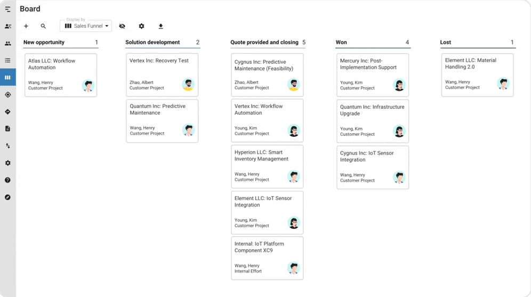Add a new opportunity with plus icon

point(26,26)
